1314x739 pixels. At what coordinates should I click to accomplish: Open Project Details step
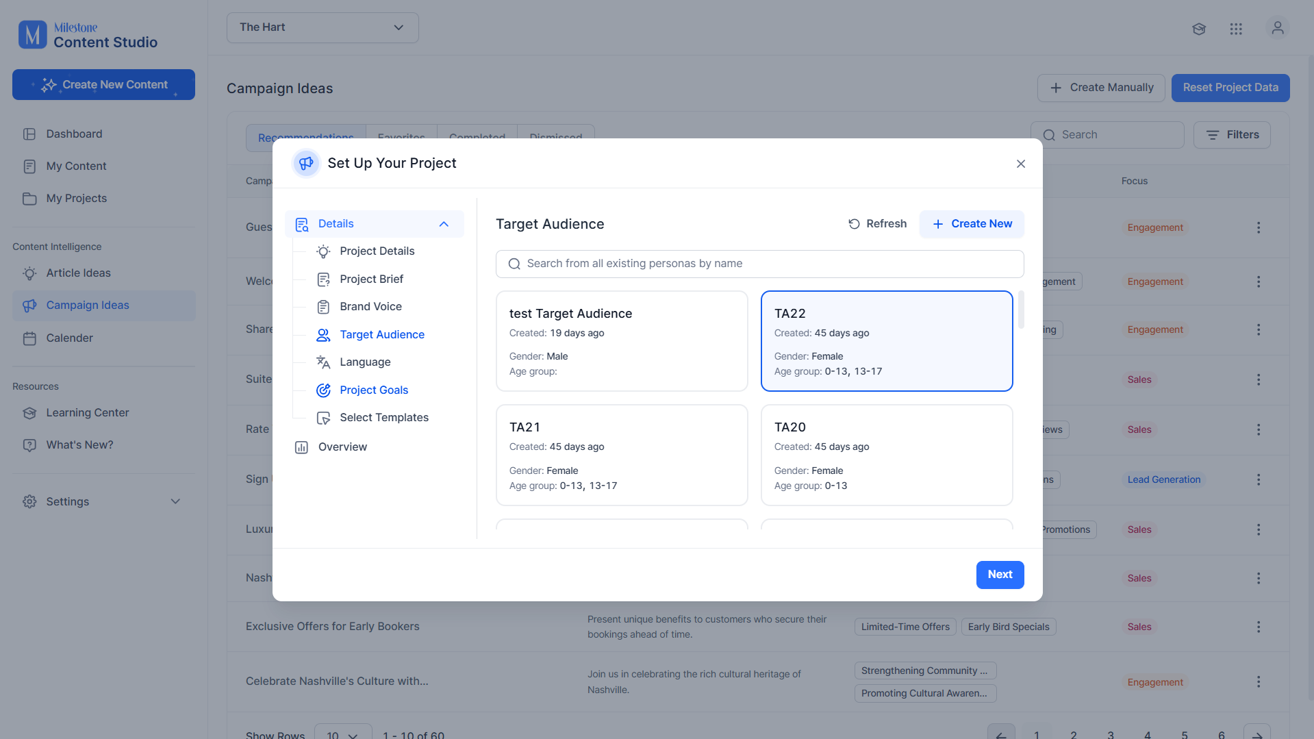pos(377,251)
